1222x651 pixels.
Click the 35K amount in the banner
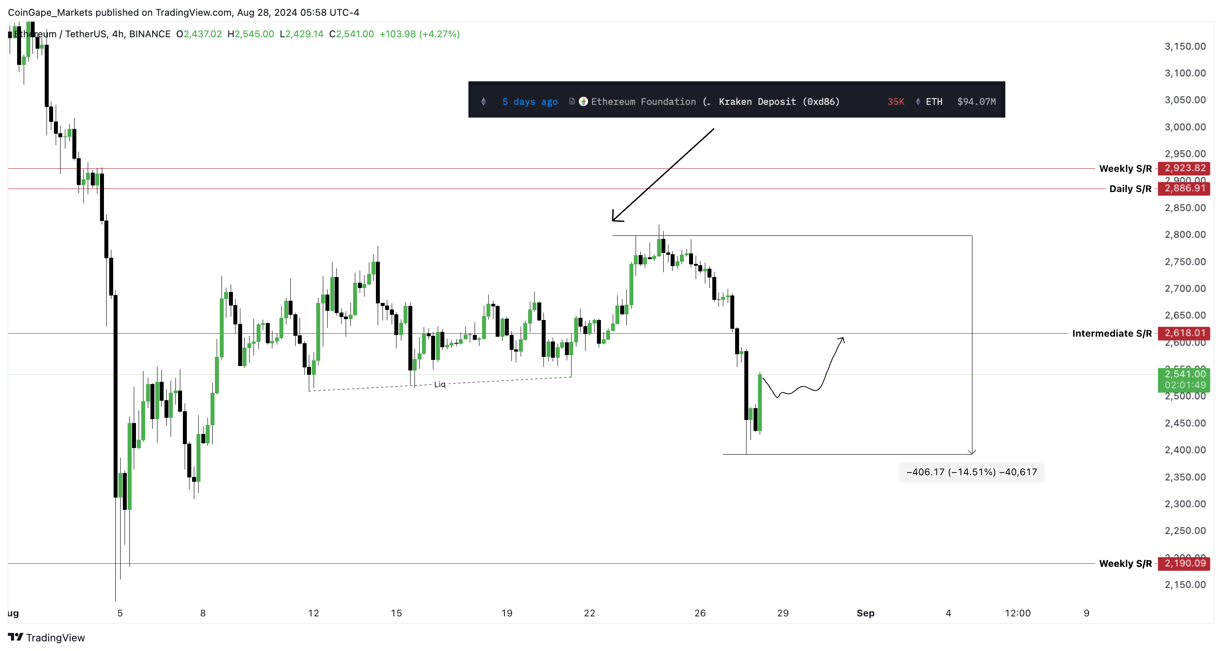[896, 101]
